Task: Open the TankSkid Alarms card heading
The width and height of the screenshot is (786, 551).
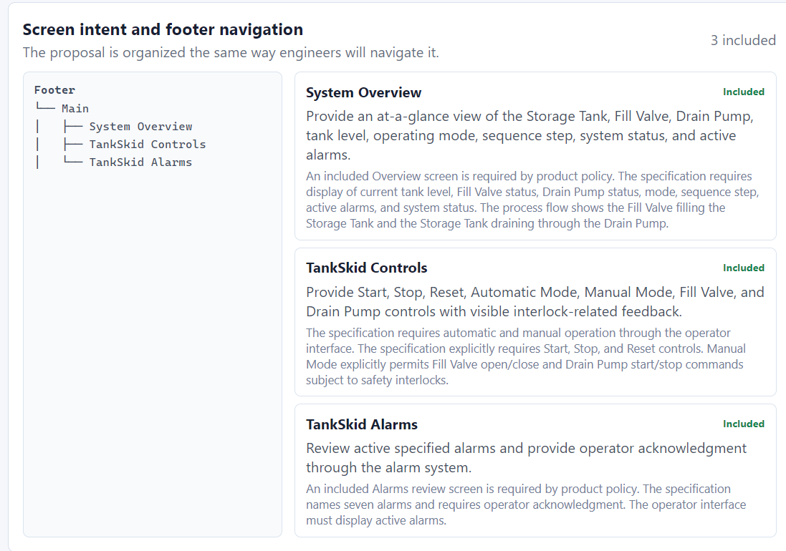Action: 361,424
